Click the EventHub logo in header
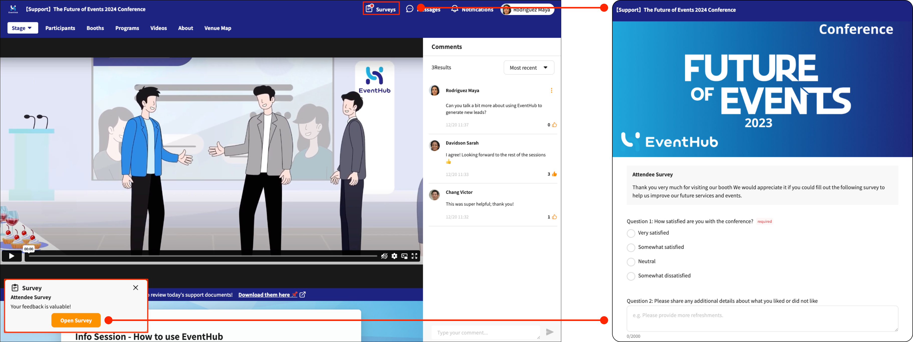Screen dimensions: 913x342 point(13,9)
